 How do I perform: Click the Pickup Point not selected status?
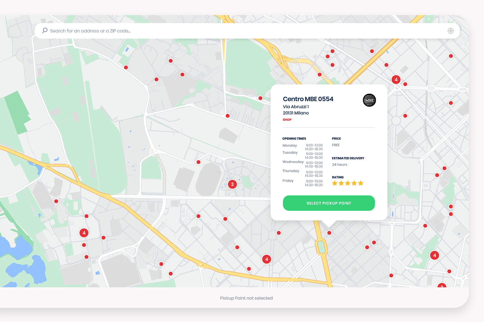coord(246,298)
